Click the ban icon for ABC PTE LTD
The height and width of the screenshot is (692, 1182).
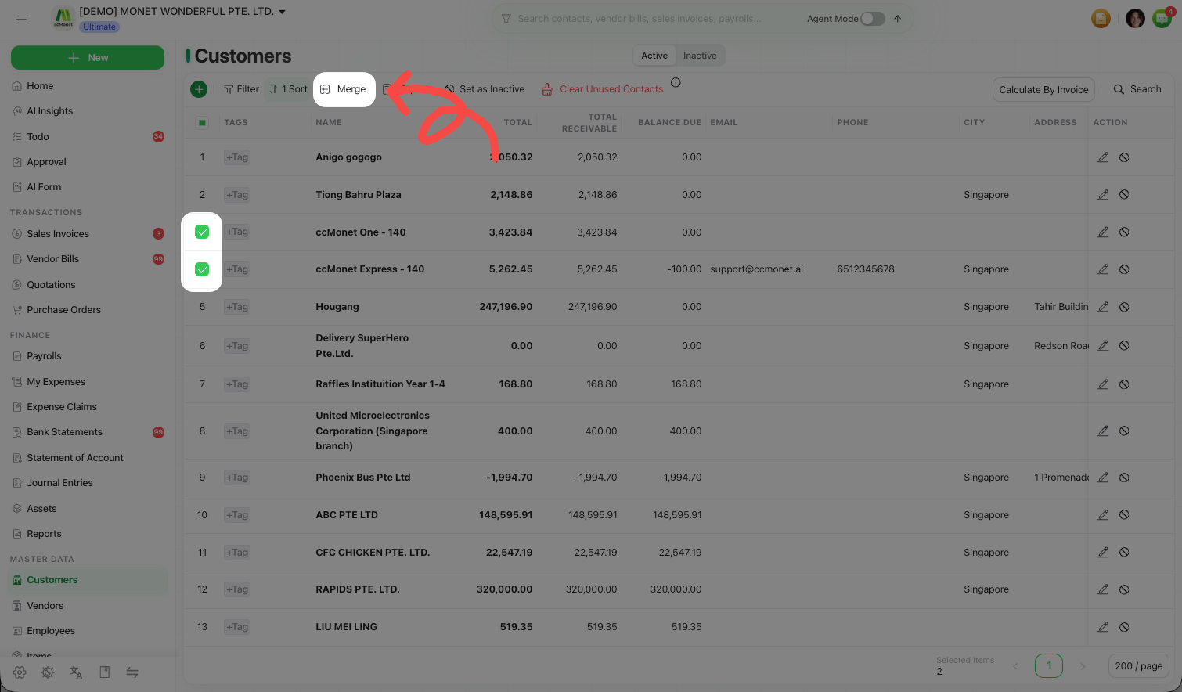pyautogui.click(x=1124, y=515)
